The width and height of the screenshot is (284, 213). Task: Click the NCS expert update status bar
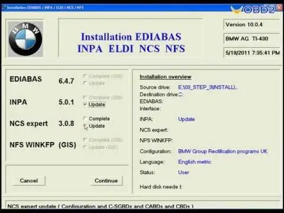(143, 205)
